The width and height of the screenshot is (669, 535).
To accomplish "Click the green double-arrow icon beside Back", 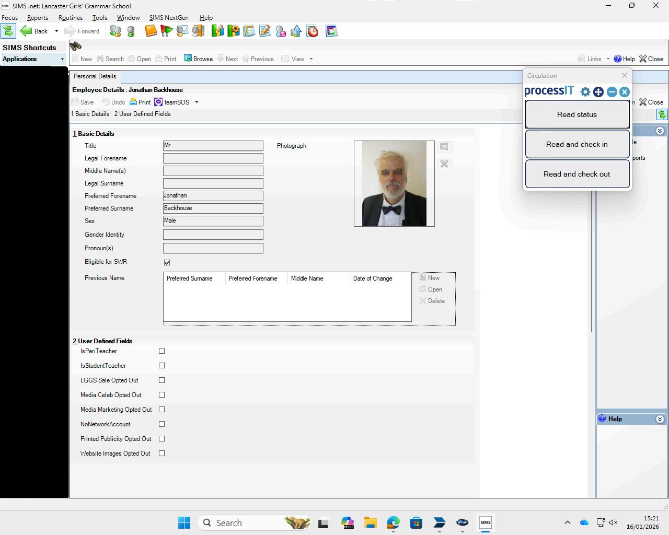I will point(8,31).
